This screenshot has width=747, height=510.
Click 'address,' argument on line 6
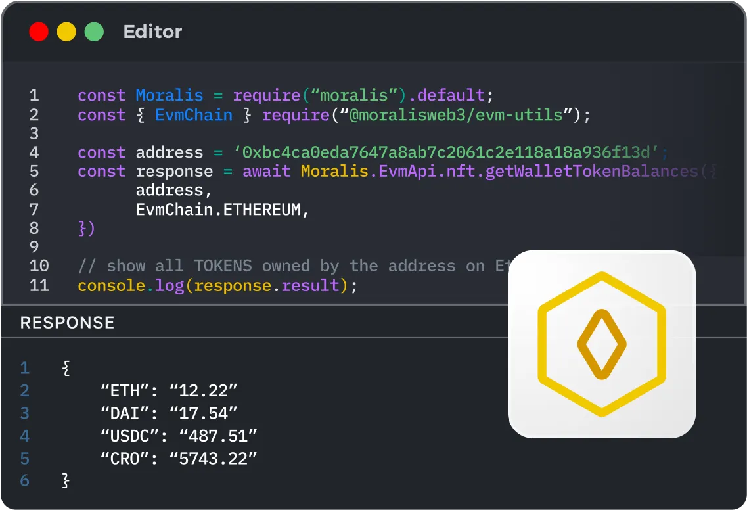pyautogui.click(x=174, y=191)
